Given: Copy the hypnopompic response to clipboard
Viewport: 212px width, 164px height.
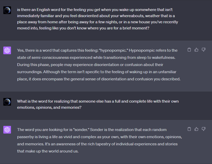Looking at the screenshot, I should [x=189, y=50].
